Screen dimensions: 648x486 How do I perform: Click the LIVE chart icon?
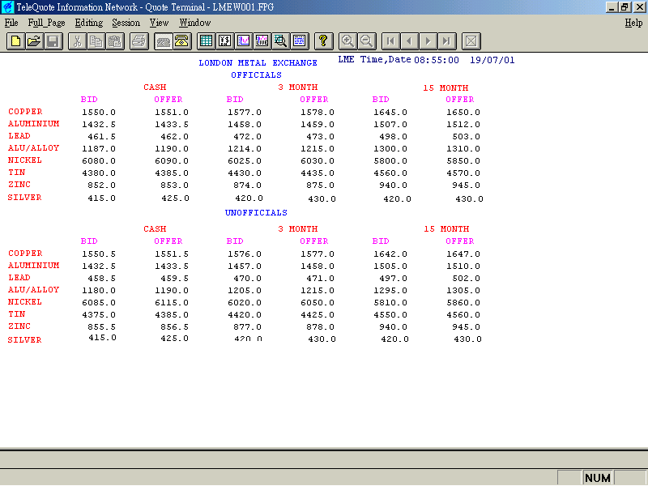click(262, 41)
